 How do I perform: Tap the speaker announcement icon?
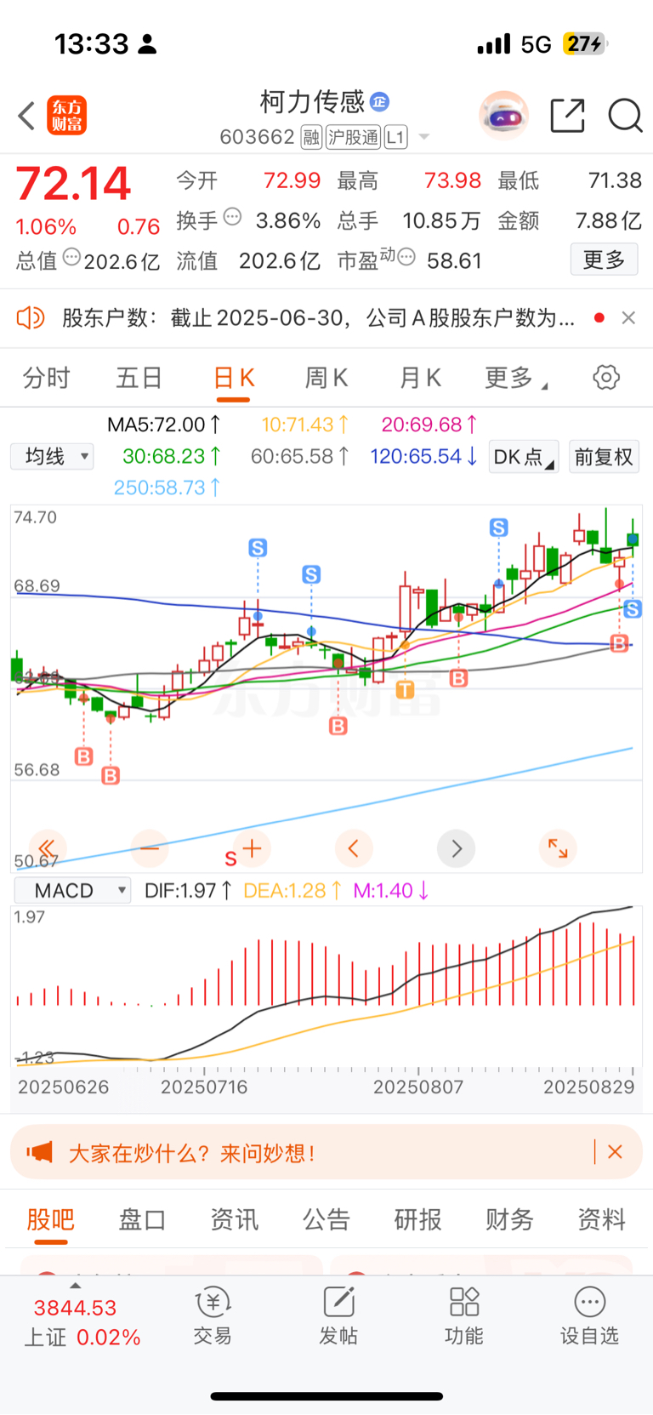point(31,318)
